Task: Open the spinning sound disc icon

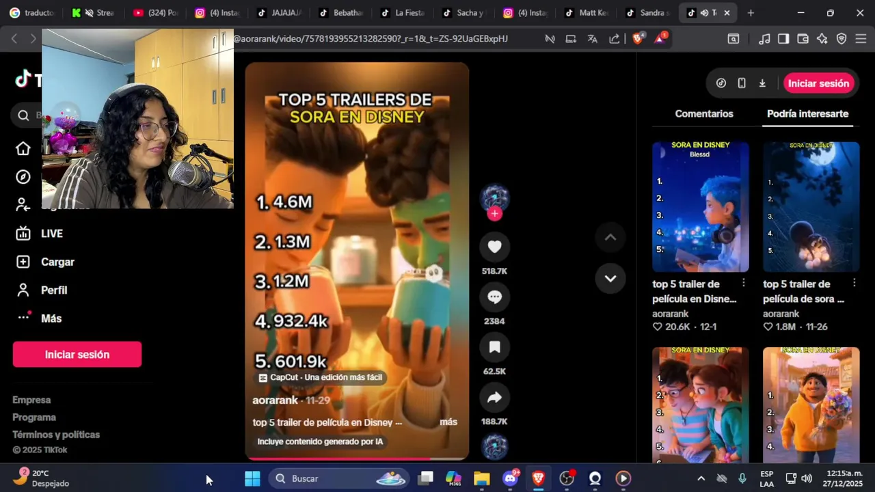Action: [x=494, y=448]
